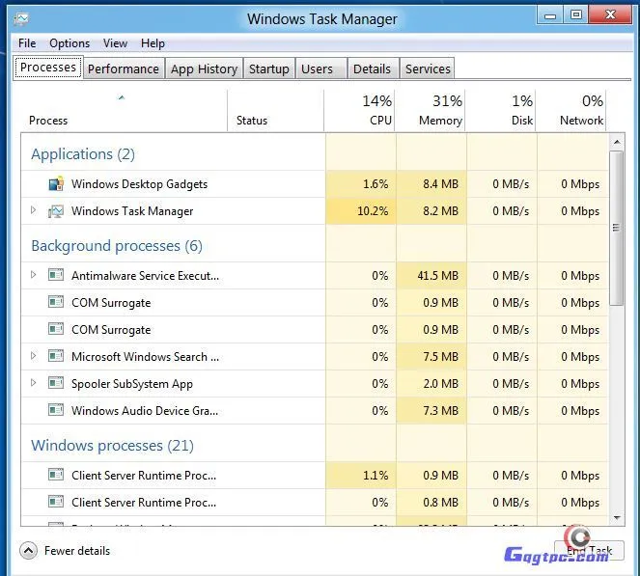Switch to the Performance tab
This screenshot has width=640, height=576.
(123, 69)
